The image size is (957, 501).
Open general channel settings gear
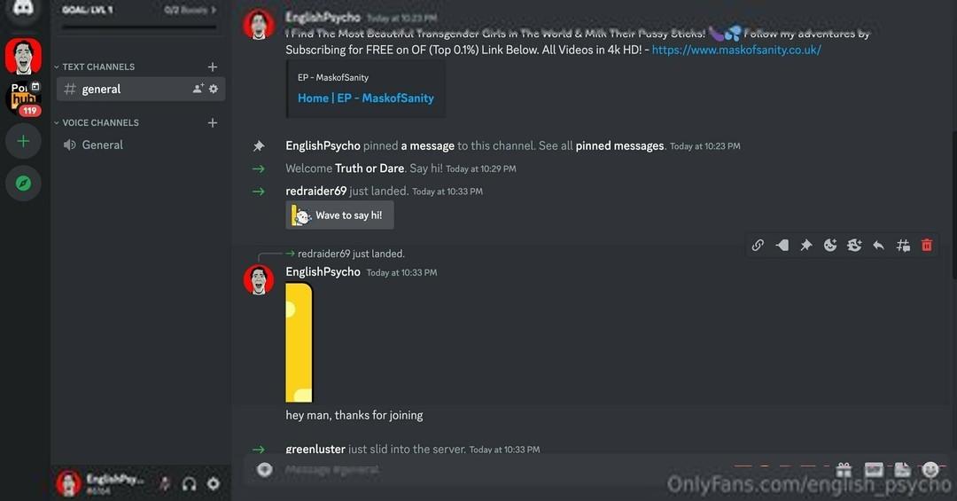(213, 89)
